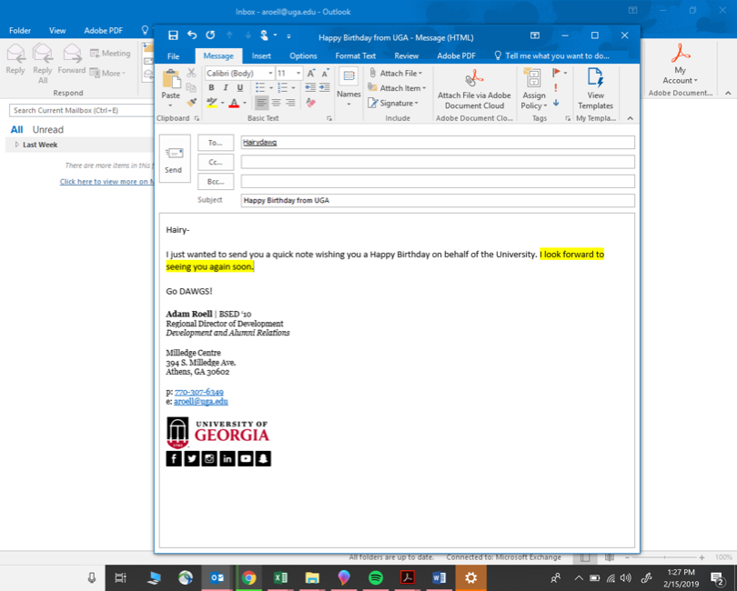This screenshot has height=591, width=737.
Task: Switch to the Format Text tab
Action: coord(356,55)
